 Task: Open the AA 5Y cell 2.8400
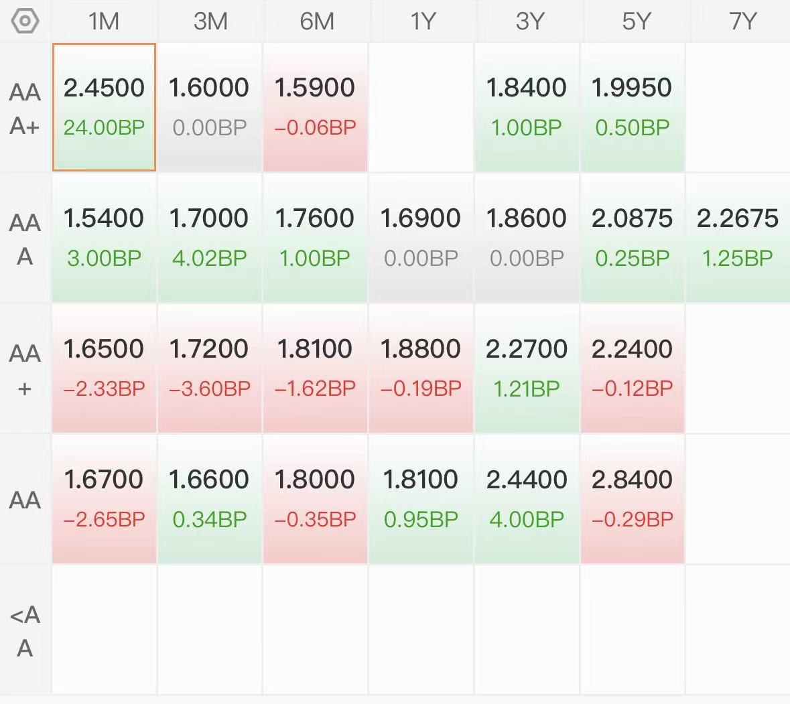(633, 498)
